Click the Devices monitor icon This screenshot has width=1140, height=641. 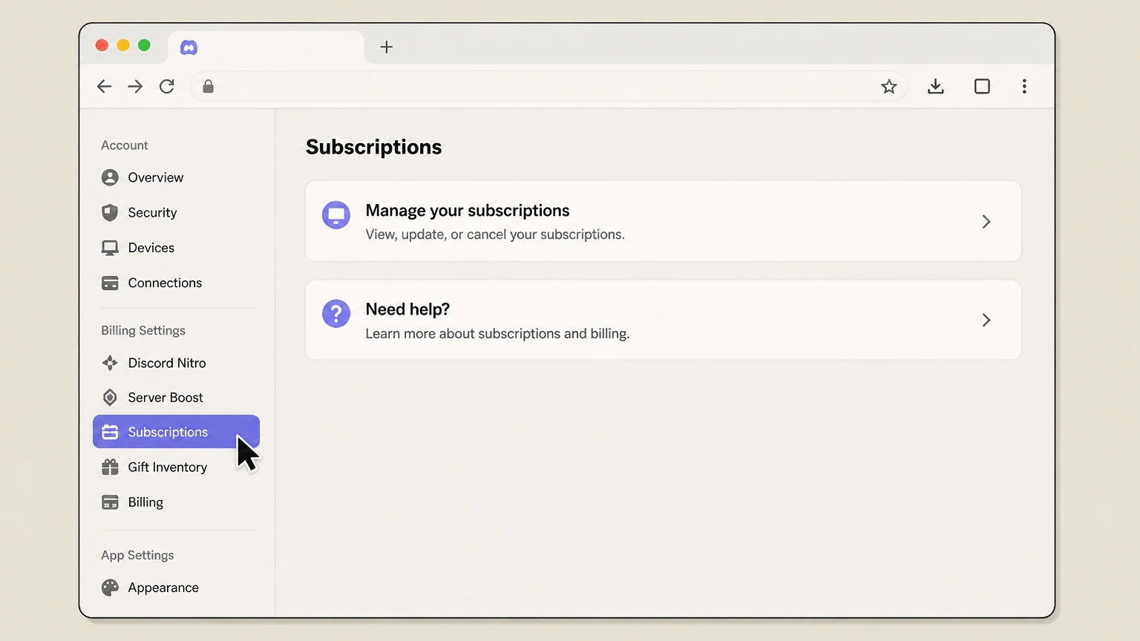[x=110, y=248]
